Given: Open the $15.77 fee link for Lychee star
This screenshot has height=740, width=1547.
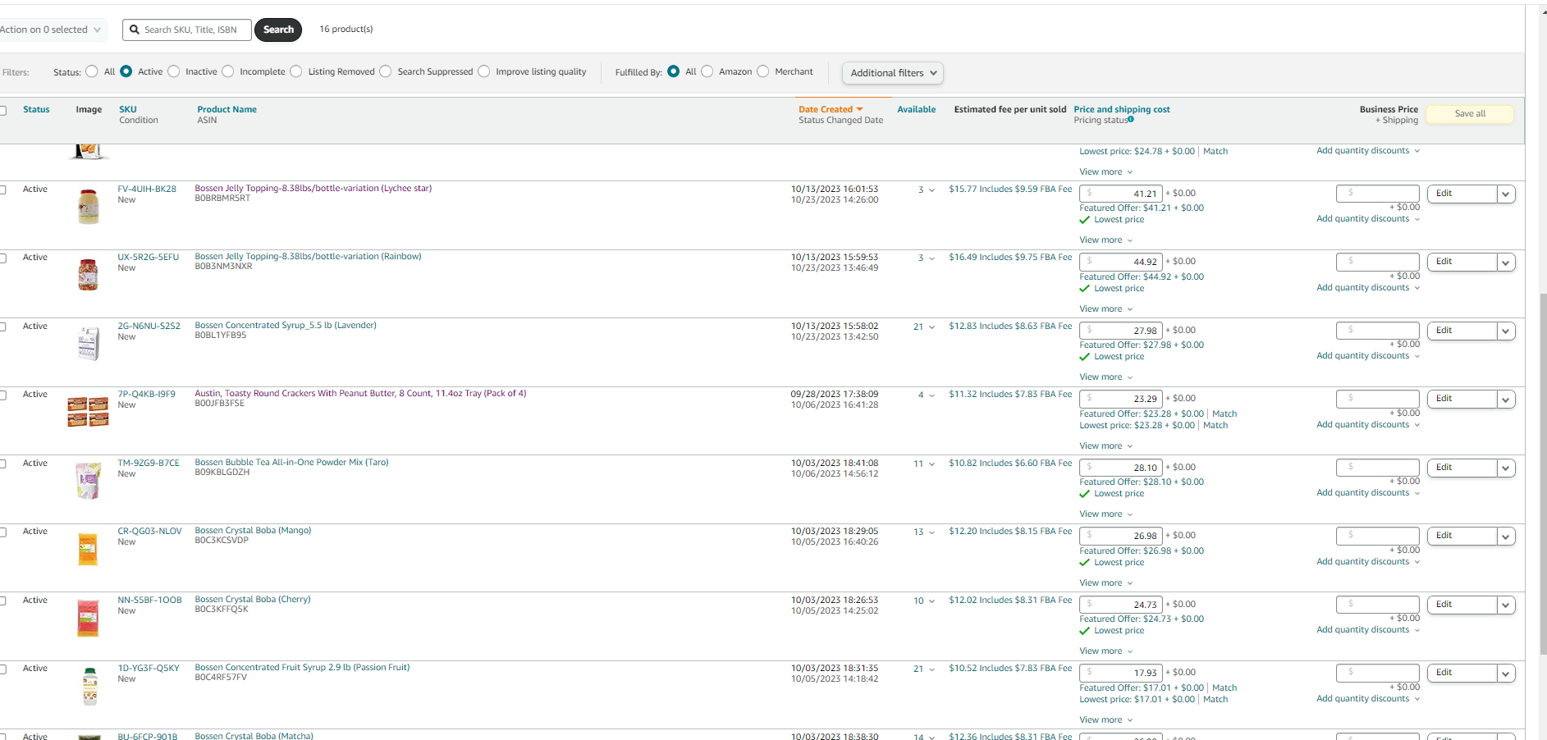Looking at the screenshot, I should click(1010, 190).
